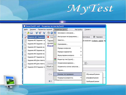Click the Open file folder icon
This screenshot has width=126, height=95.
click(28, 33)
